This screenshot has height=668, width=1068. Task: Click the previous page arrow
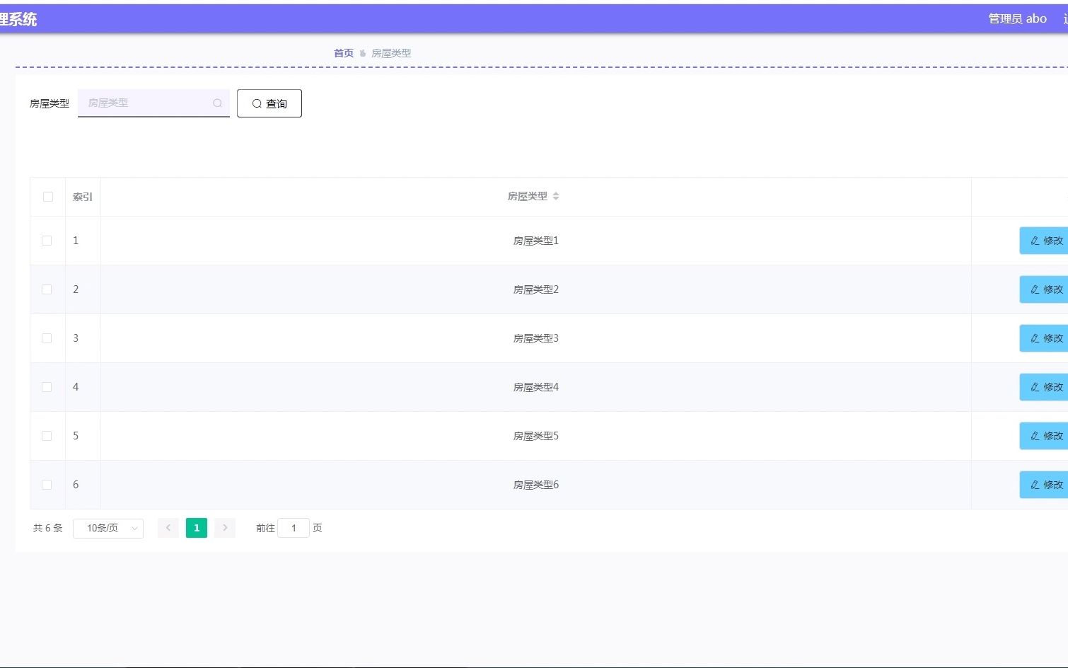tap(168, 528)
